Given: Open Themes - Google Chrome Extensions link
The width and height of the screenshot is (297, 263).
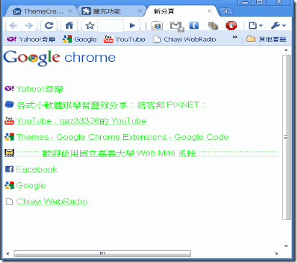Looking at the screenshot, I should (x=123, y=137).
